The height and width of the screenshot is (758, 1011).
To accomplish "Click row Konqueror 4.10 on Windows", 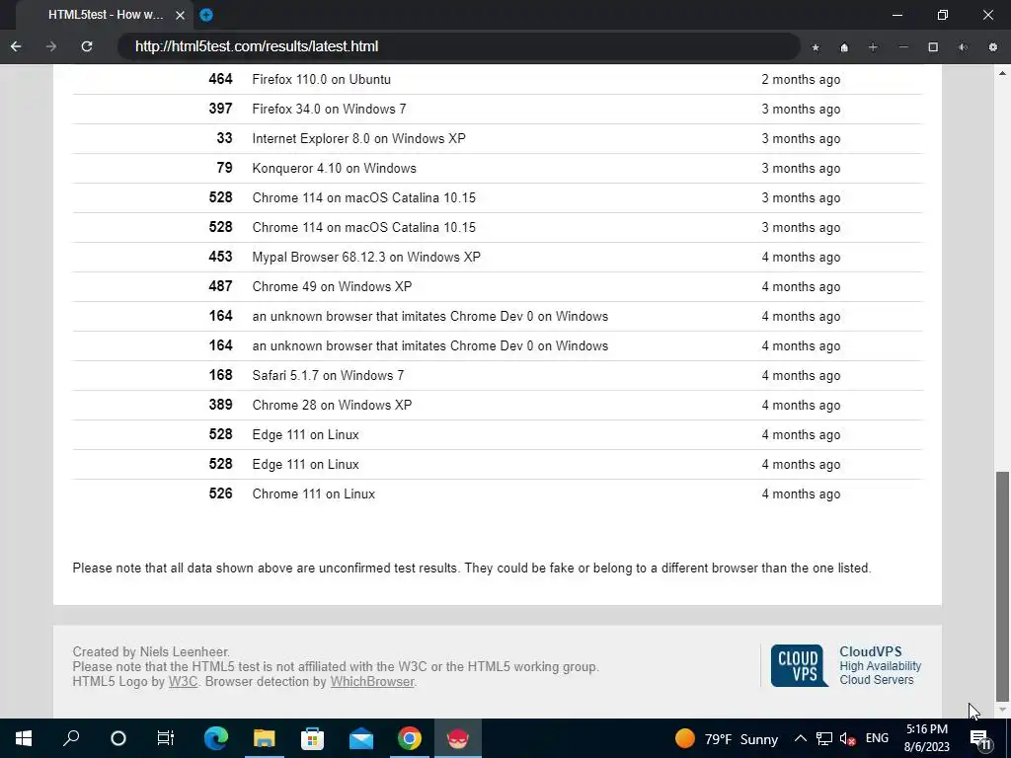I will point(498,168).
